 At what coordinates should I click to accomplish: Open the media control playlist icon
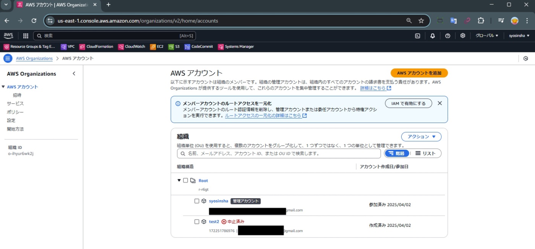(501, 21)
